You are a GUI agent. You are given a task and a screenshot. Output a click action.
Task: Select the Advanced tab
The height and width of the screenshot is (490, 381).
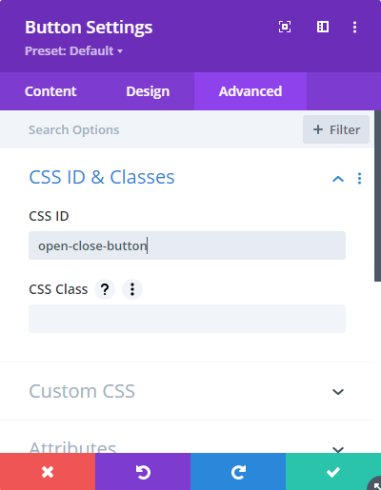click(251, 91)
